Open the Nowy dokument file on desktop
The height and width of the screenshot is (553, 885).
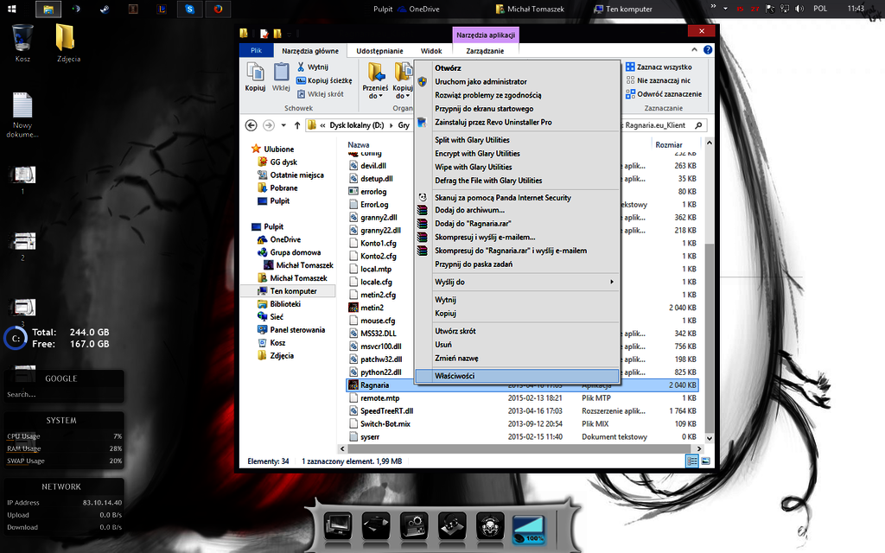click(22, 115)
